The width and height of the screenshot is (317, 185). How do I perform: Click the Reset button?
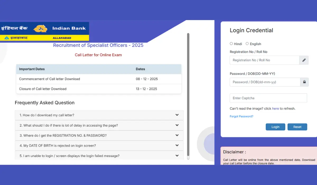pyautogui.click(x=297, y=127)
